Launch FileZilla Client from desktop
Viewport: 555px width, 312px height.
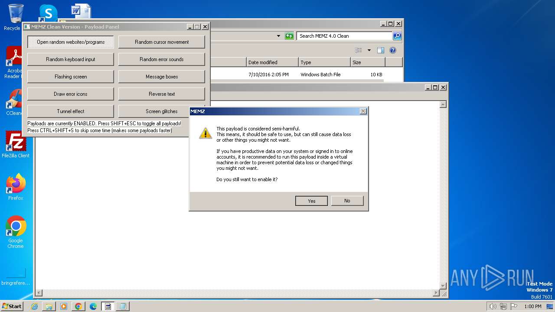[x=16, y=145]
